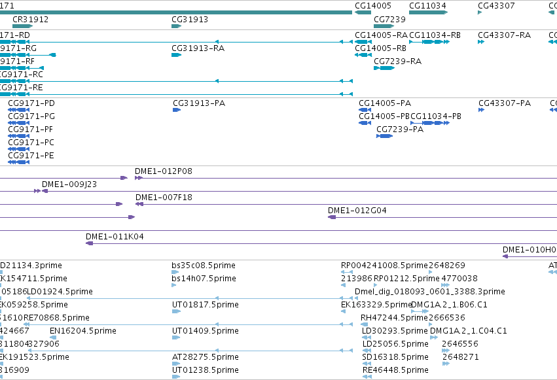Viewport: 557px width, 380px height.
Task: Click EST AT28275.5prime label
Action: (206, 357)
